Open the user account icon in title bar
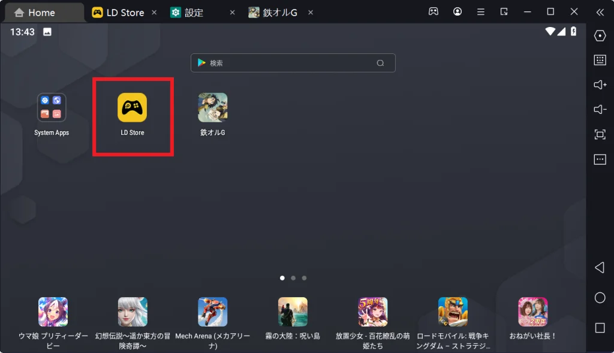Screen dimensions: 614x353 point(458,12)
